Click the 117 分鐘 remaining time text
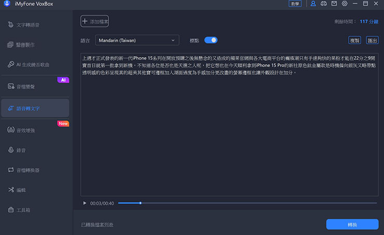Screen dimensions: 384x235 pyautogui.click(x=369, y=22)
